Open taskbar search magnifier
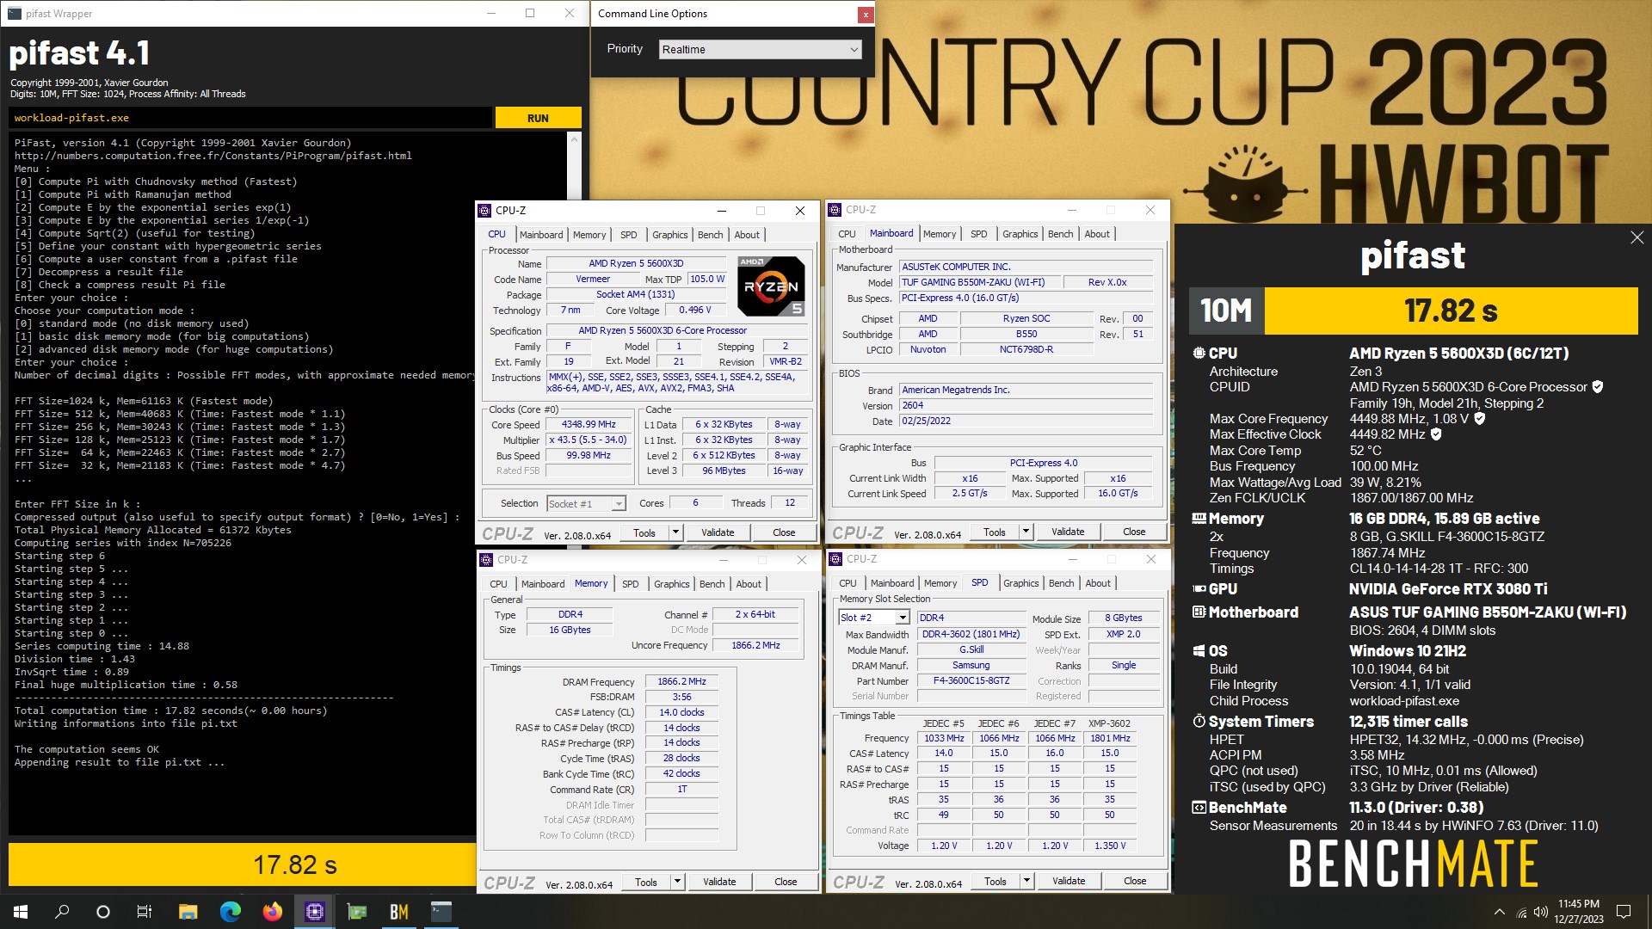This screenshot has width=1652, height=929. [62, 912]
